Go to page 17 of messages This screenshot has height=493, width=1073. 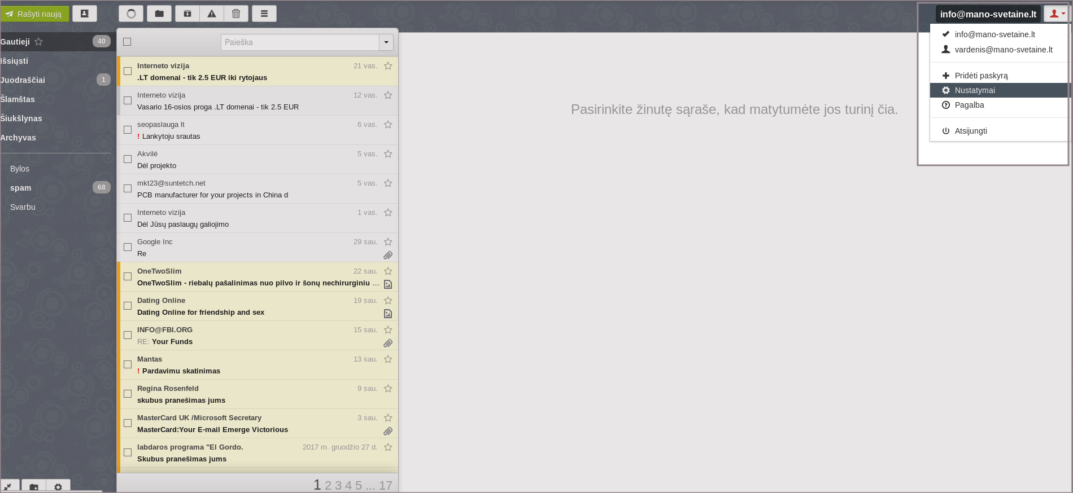pos(386,486)
